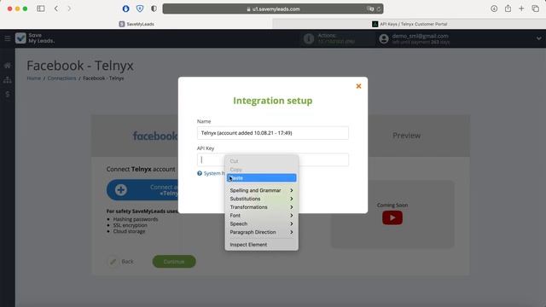Open the Speech submenu
This screenshot has width=546, height=307.
(262, 223)
